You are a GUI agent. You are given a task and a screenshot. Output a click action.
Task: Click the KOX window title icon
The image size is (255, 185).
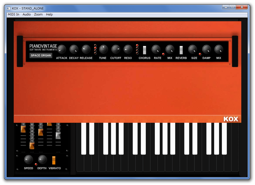9,8
